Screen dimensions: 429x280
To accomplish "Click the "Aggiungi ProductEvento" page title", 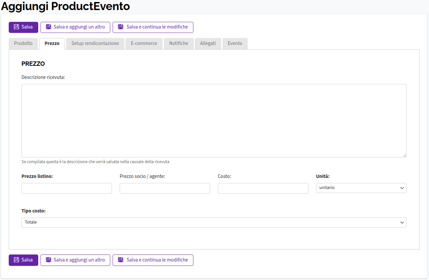I will [66, 6].
